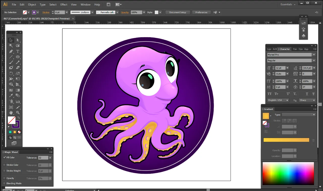Check the Opacity option in Magic Wand

point(4,178)
